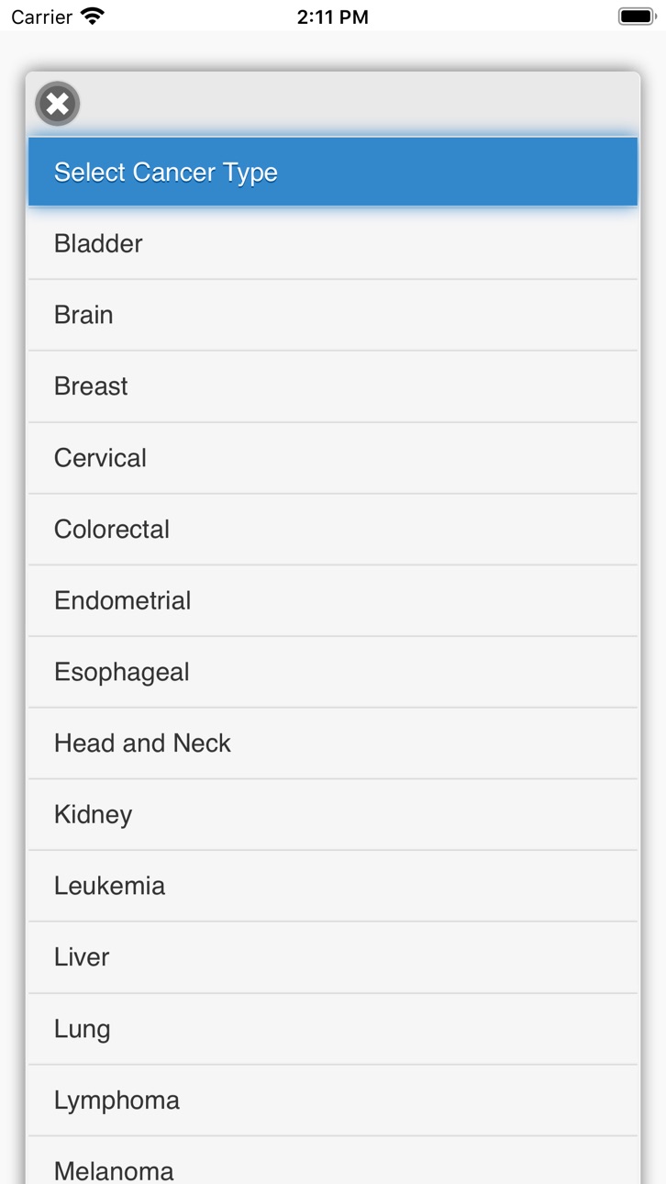Select Esophageal from the list
This screenshot has height=1184, width=666.
point(333,672)
